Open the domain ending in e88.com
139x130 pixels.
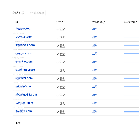(26, 95)
